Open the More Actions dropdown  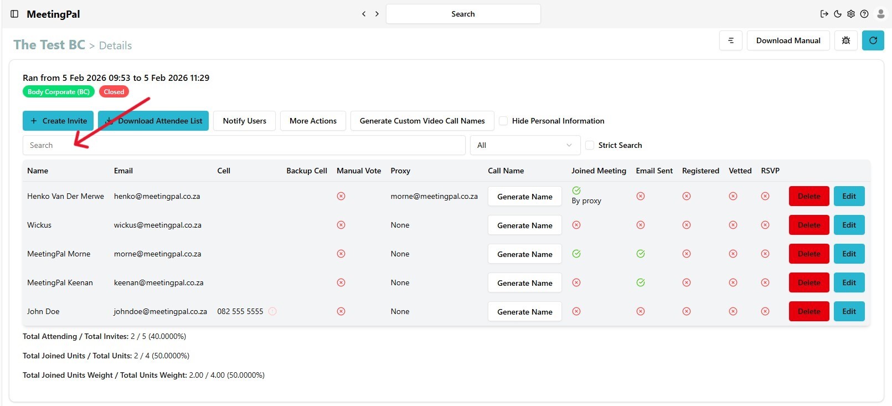313,121
